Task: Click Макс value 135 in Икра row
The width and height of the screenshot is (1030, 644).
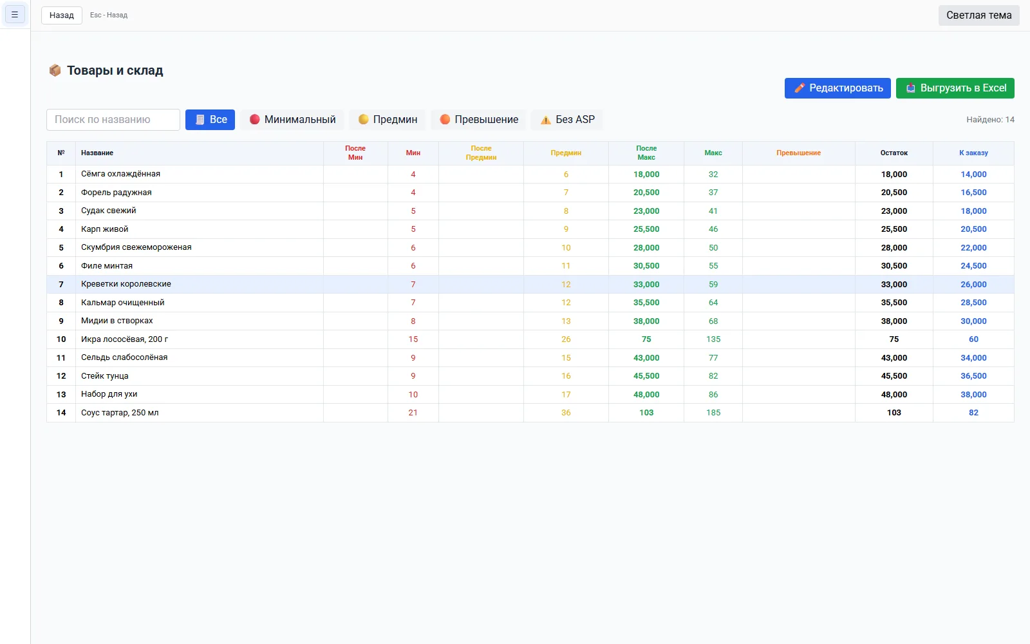Action: pos(713,339)
